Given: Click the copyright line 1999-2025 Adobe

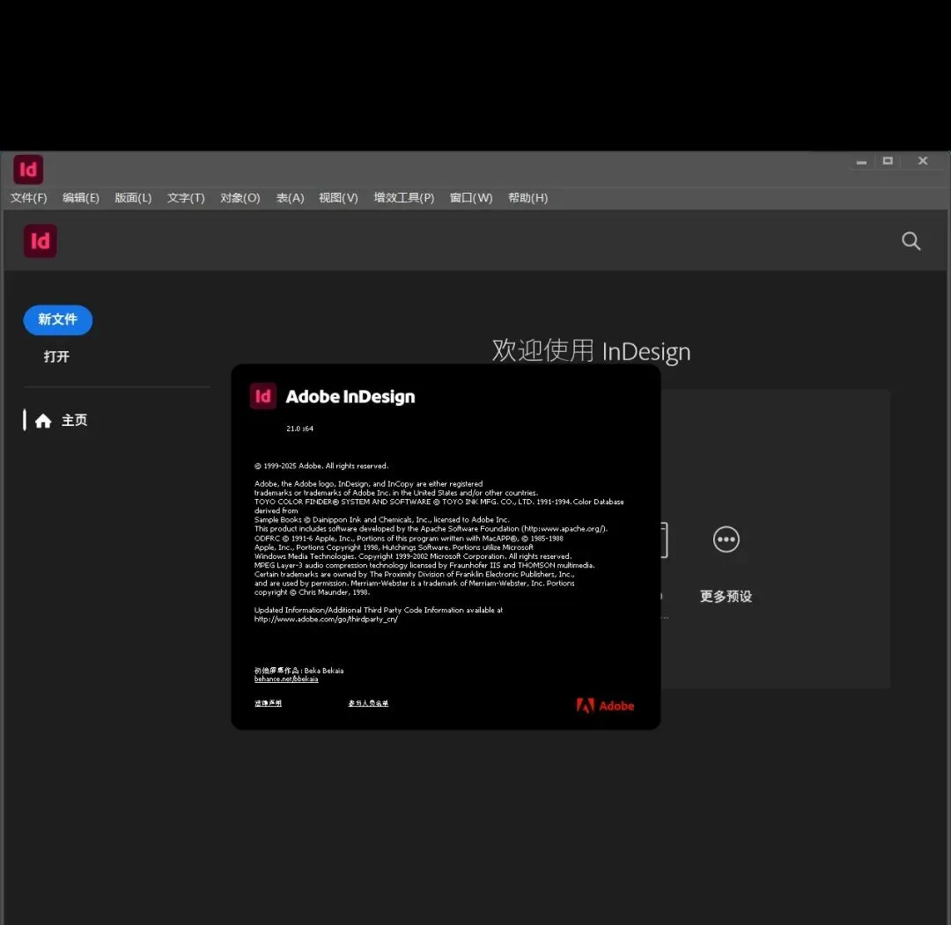Looking at the screenshot, I should pyautogui.click(x=321, y=466).
